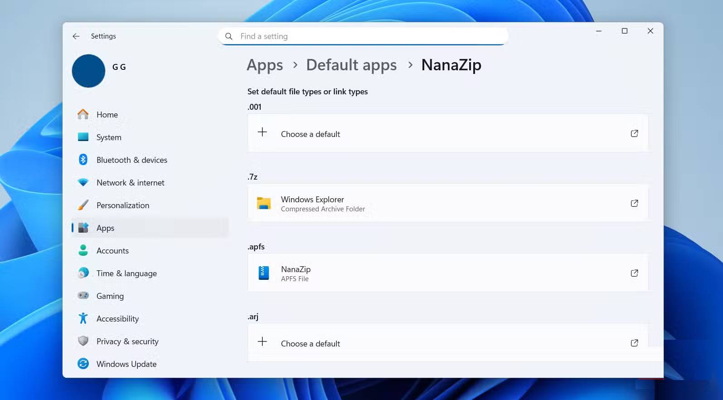The image size is (723, 400).
Task: Click the Privacy & security shield icon
Action: click(83, 341)
